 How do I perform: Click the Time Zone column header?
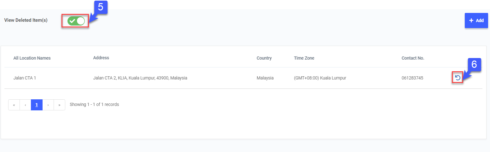tap(304, 58)
